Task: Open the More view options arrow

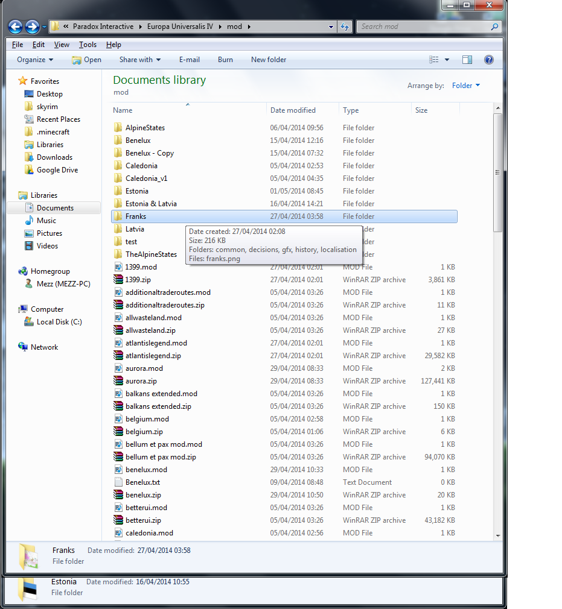Action: click(x=447, y=60)
